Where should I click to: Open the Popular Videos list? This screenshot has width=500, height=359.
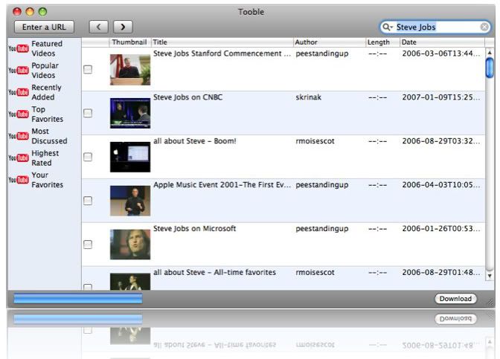coord(45,71)
